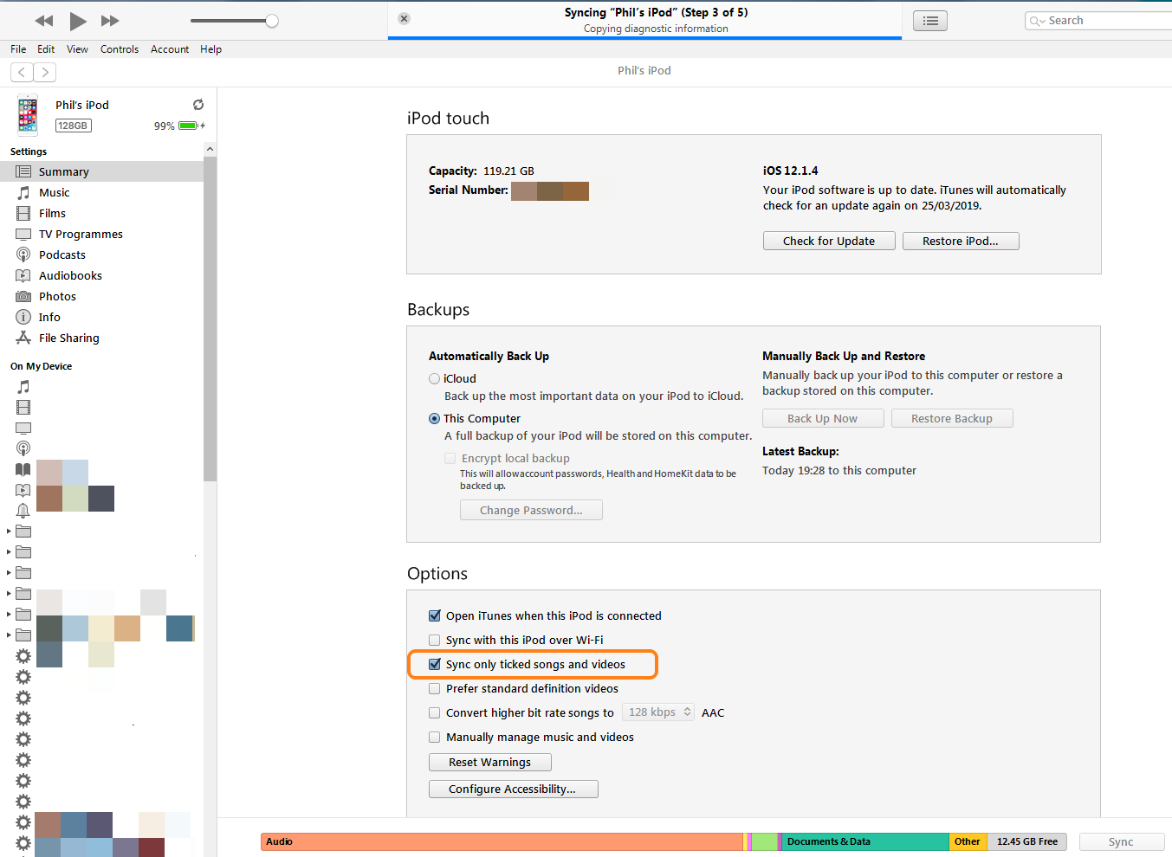The height and width of the screenshot is (857, 1172).
Task: Open the Photos settings icon
Action: 23,296
